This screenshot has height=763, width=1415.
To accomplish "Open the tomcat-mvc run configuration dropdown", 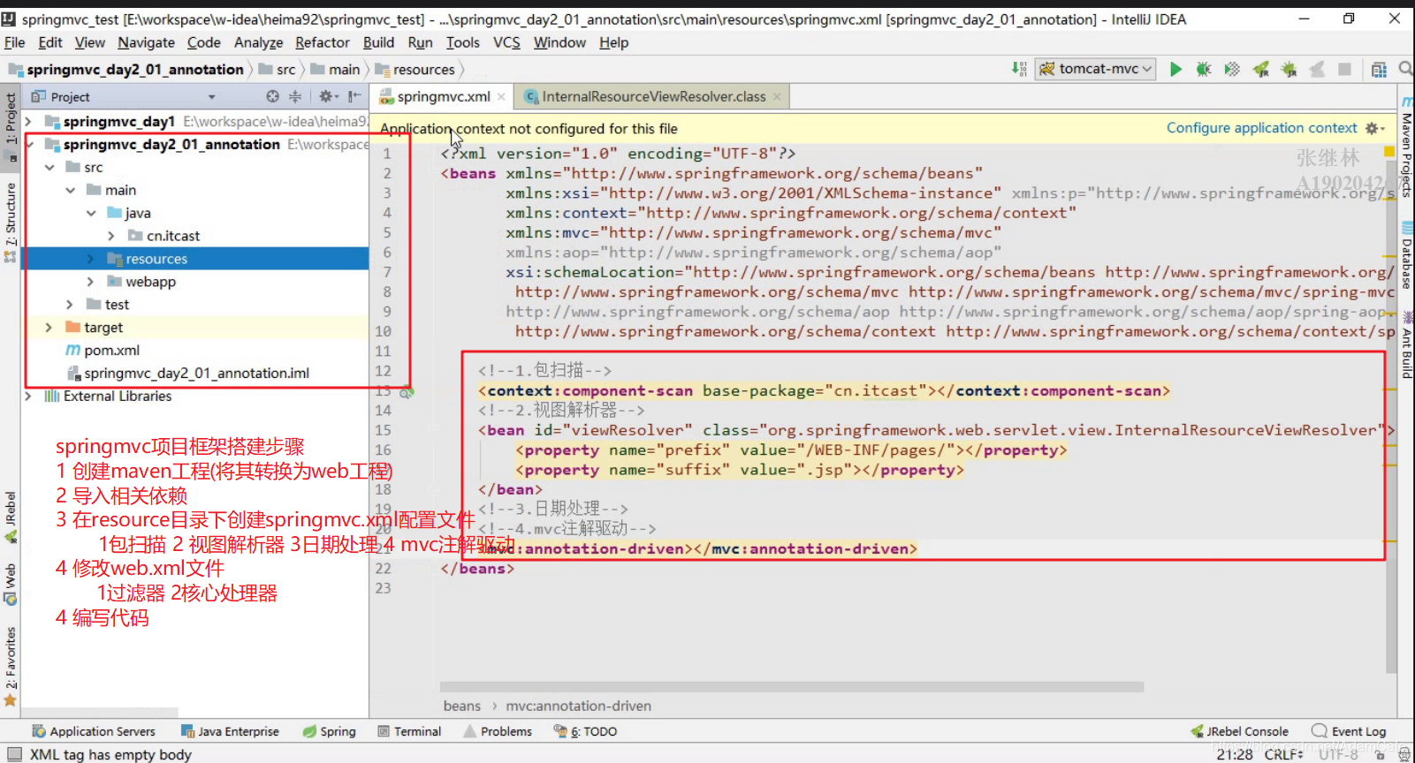I will click(x=1096, y=69).
